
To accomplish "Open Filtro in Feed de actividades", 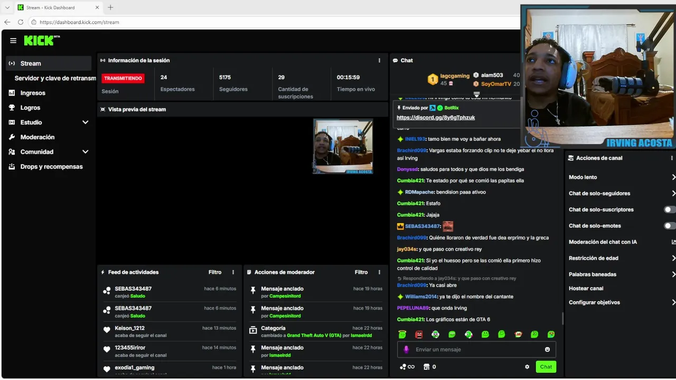I will point(215,272).
